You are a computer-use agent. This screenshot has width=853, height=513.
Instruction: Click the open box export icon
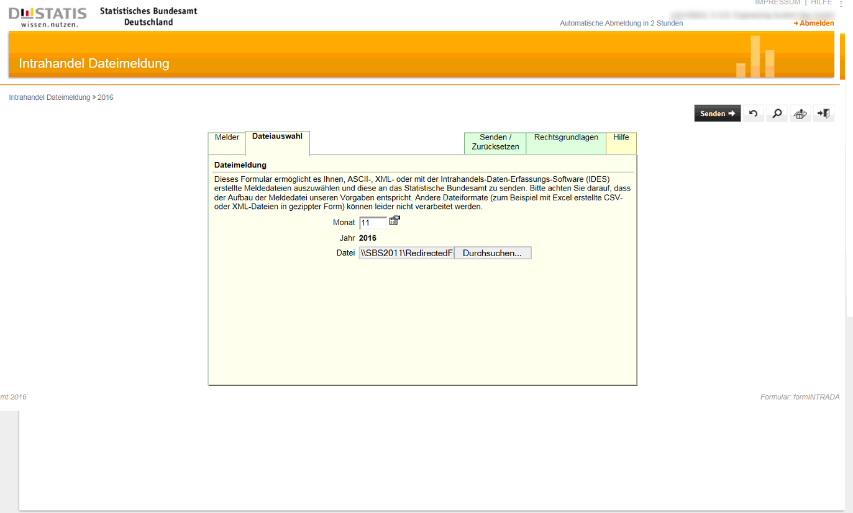point(800,114)
